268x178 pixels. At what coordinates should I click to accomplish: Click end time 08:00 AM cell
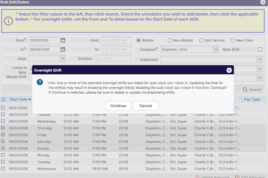click(100, 169)
